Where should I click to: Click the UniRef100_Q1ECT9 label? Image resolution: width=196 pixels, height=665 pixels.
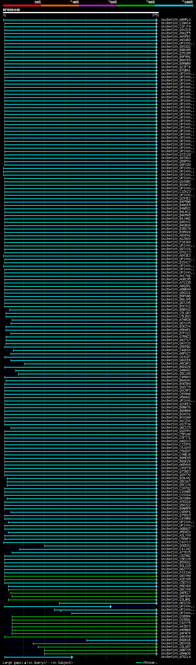click(176, 387)
